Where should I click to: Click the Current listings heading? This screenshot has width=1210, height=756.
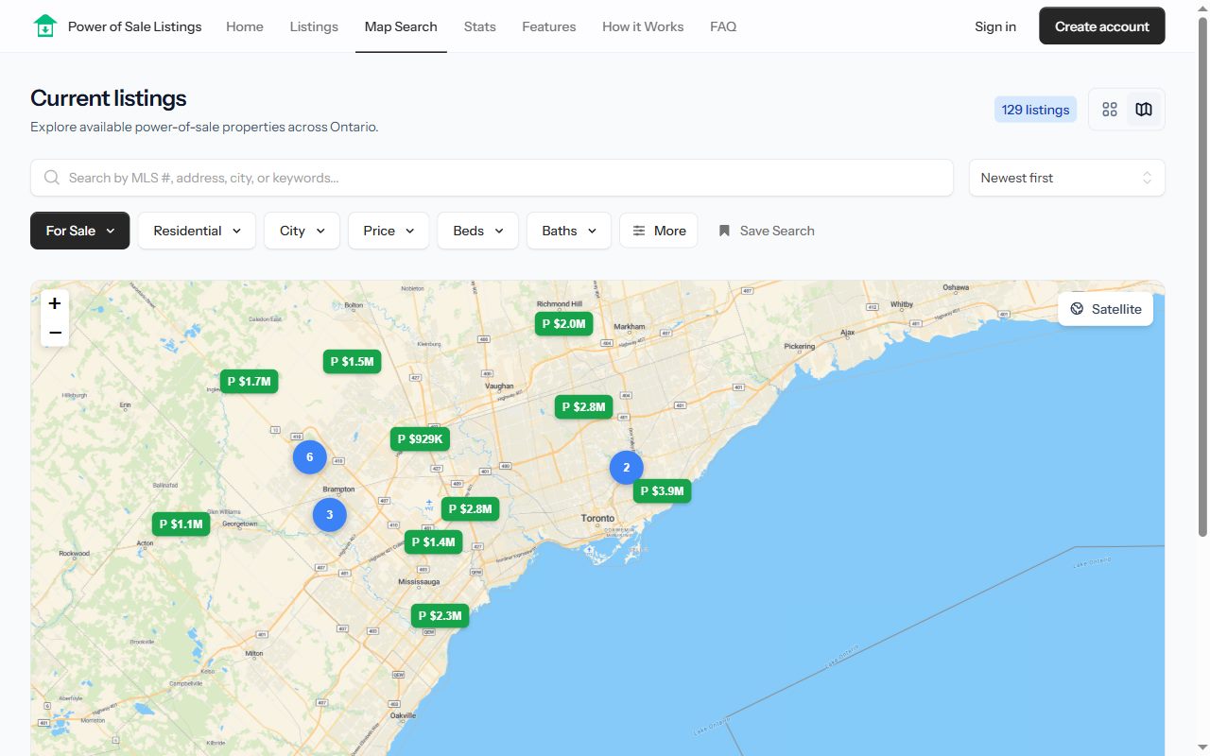(x=109, y=98)
